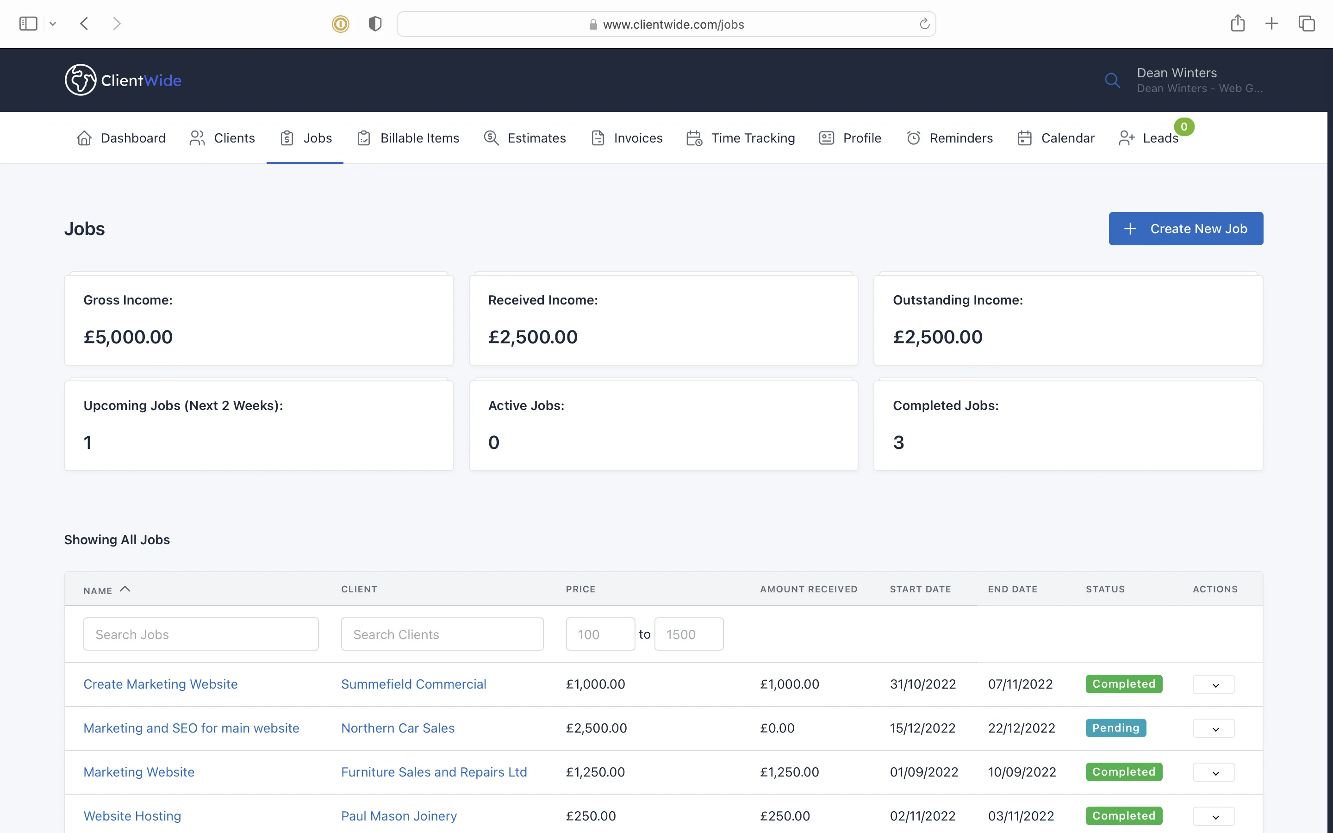Click the Calendar icon in navigation
The image size is (1333, 833).
[x=1025, y=138]
